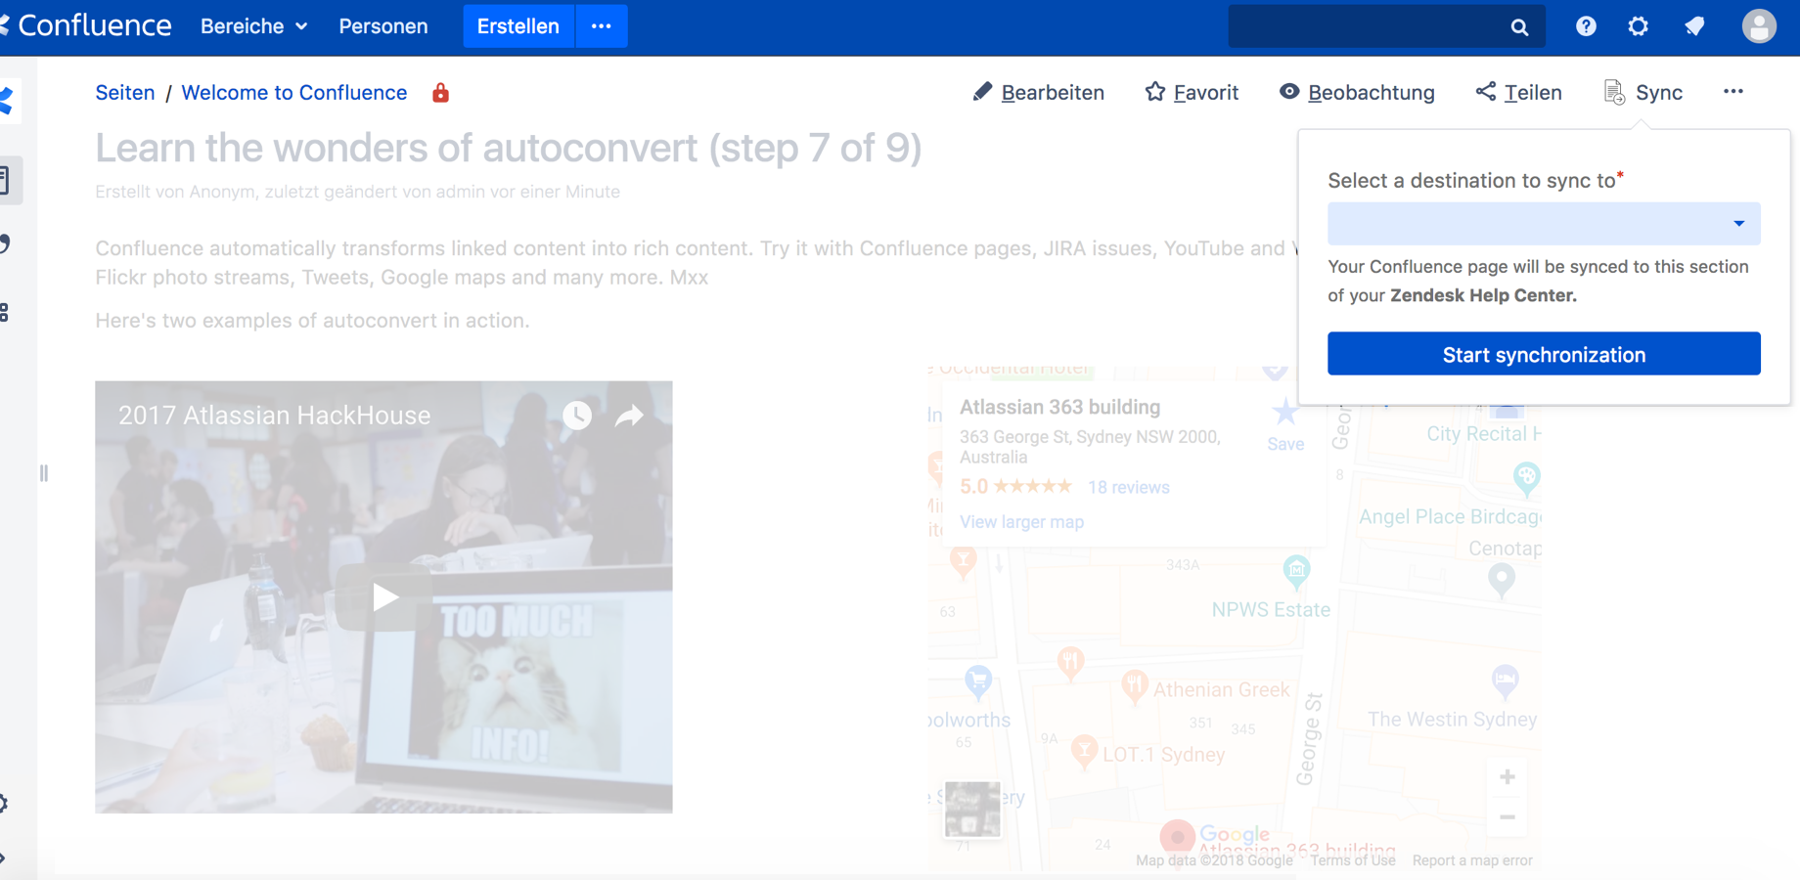1800x880 pixels.
Task: Click the video share arrow icon
Action: point(629,416)
